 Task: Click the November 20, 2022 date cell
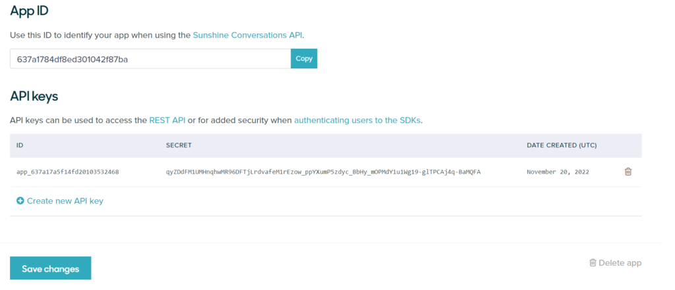pyautogui.click(x=558, y=172)
